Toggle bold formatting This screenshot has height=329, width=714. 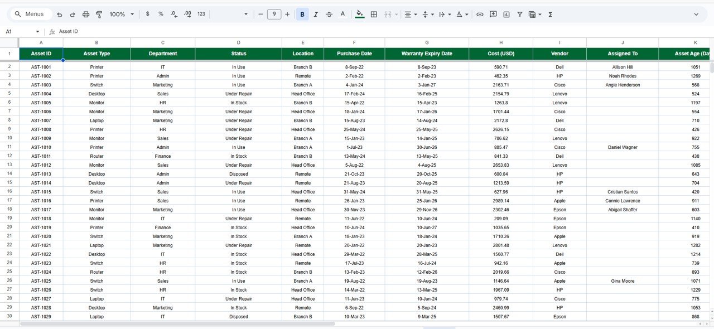(x=302, y=14)
